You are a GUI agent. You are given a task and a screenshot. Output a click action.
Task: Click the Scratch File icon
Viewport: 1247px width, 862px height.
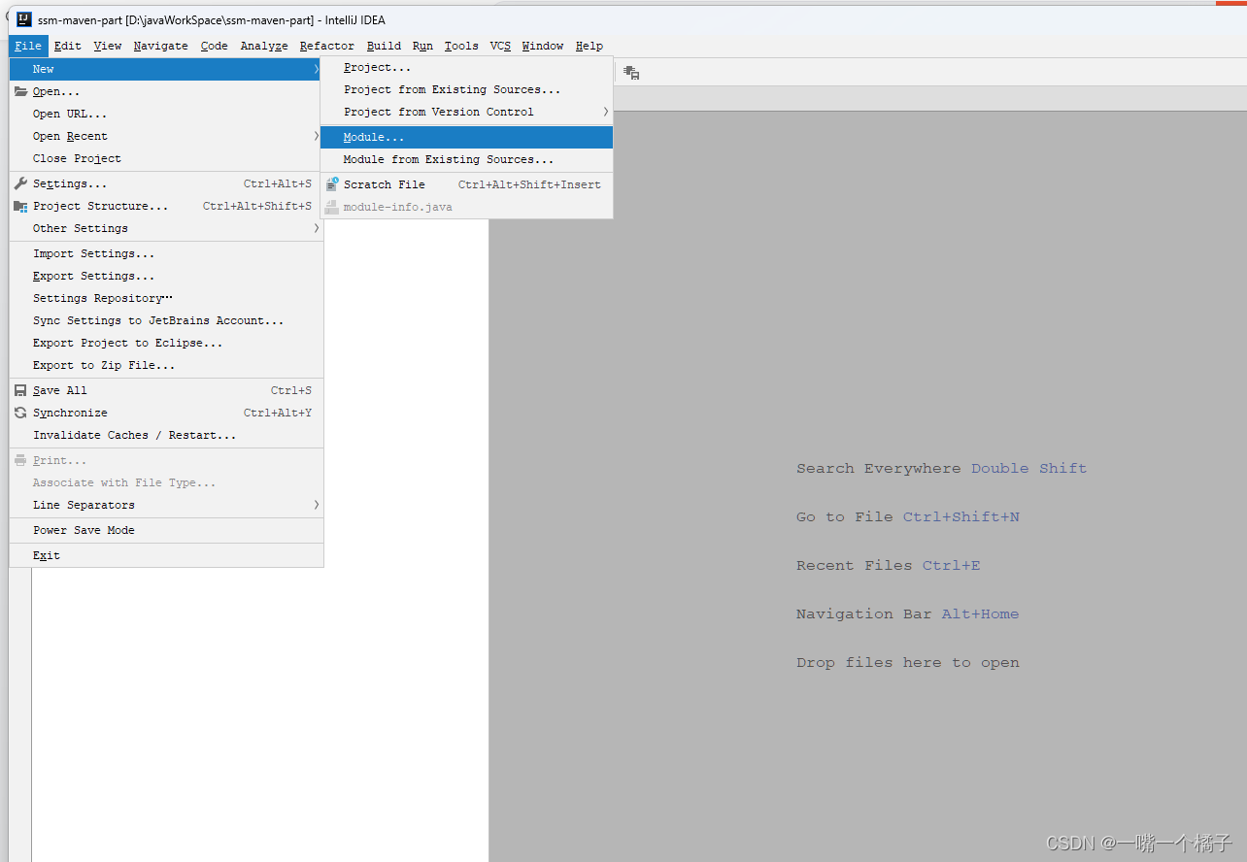point(332,183)
